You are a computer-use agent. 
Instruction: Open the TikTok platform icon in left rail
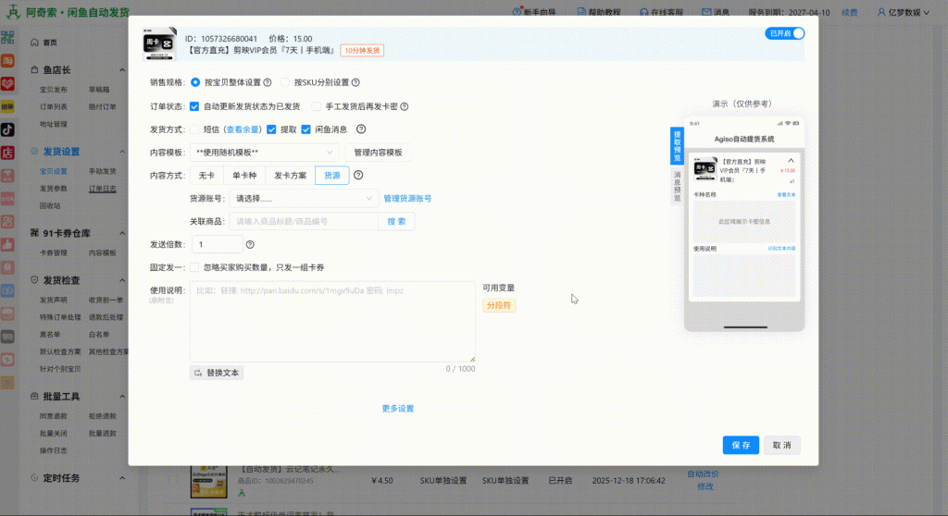(x=7, y=129)
